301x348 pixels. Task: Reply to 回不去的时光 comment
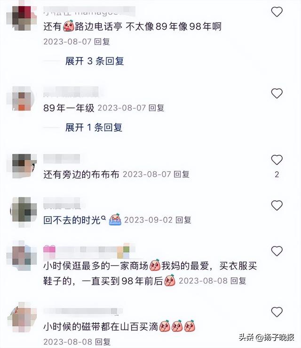[x=183, y=220]
